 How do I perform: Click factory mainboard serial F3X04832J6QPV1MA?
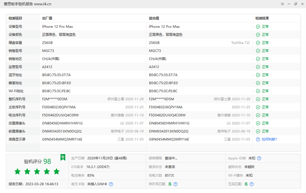[x=59, y=107]
